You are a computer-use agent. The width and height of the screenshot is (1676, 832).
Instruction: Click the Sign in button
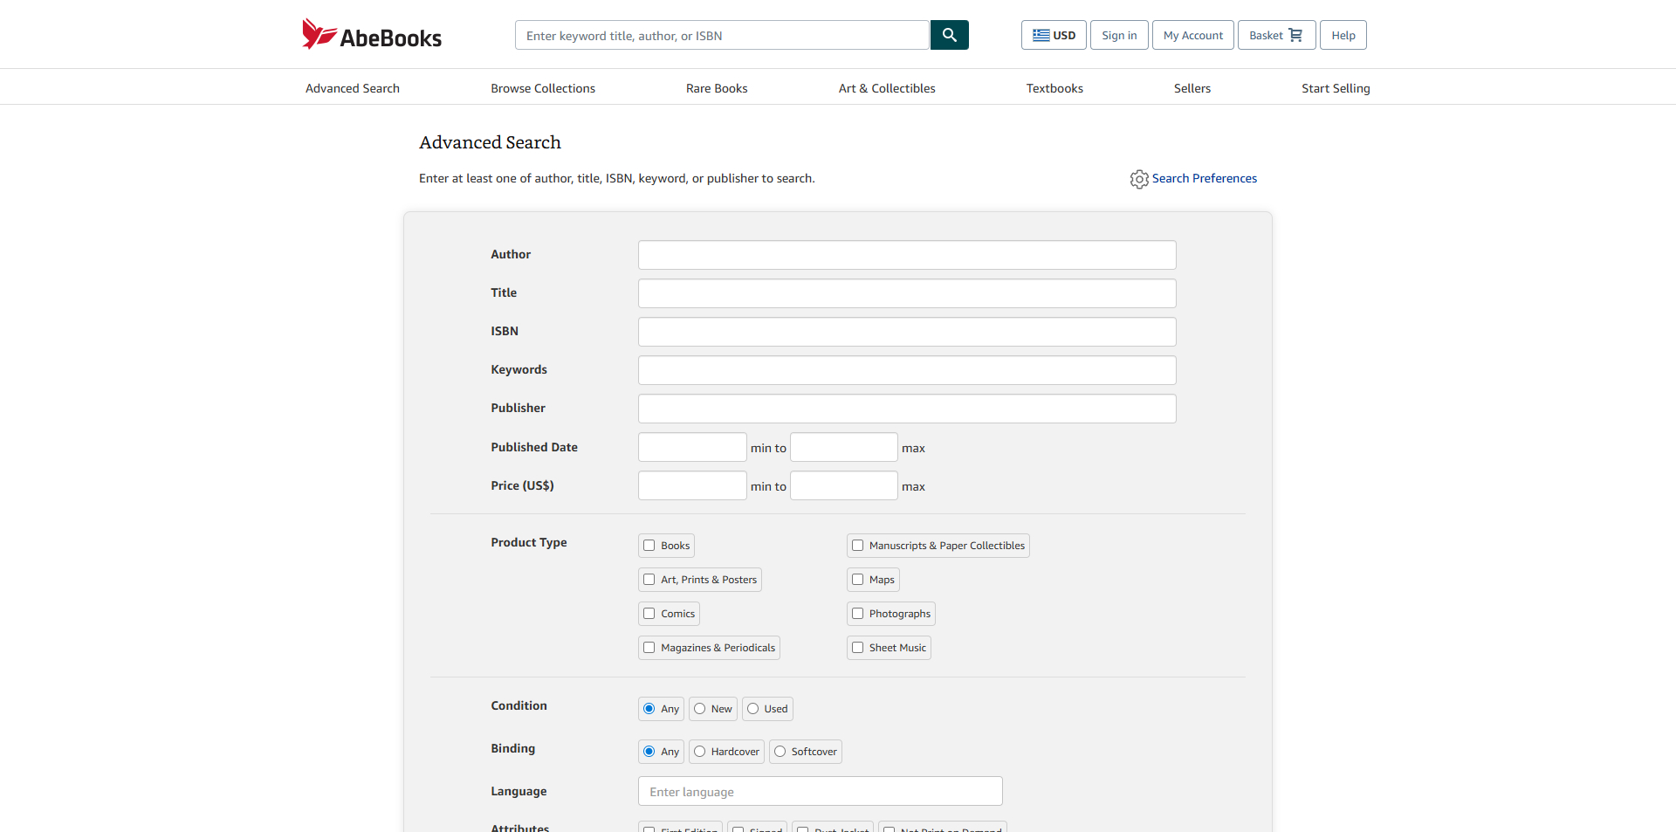coord(1118,35)
